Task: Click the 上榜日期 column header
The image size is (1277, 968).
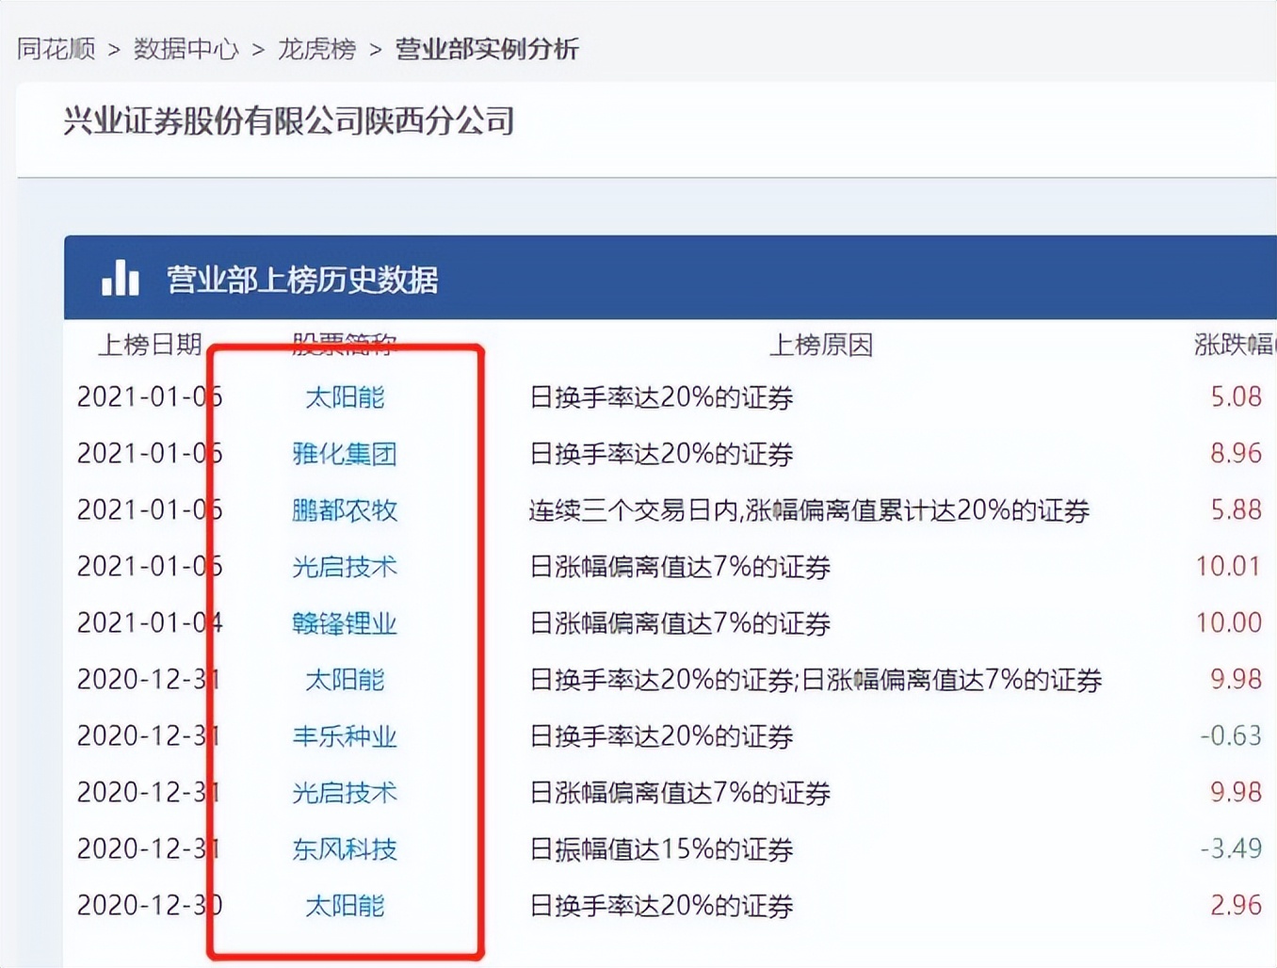Action: [x=151, y=345]
